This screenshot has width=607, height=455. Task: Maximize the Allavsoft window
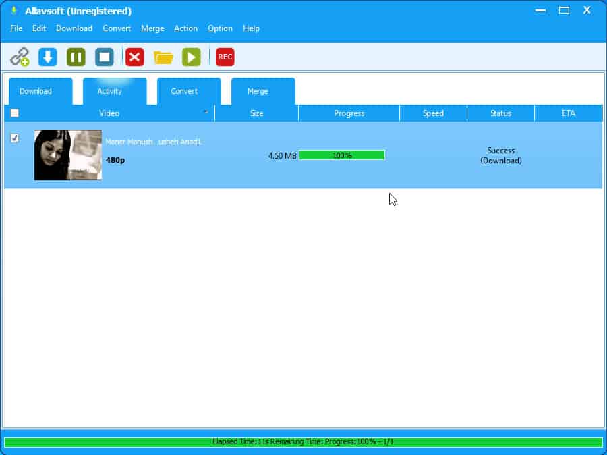pos(564,11)
